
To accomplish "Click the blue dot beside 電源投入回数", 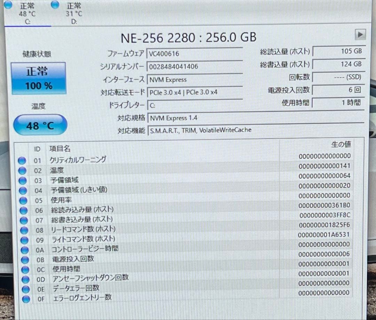I will click(x=23, y=259).
